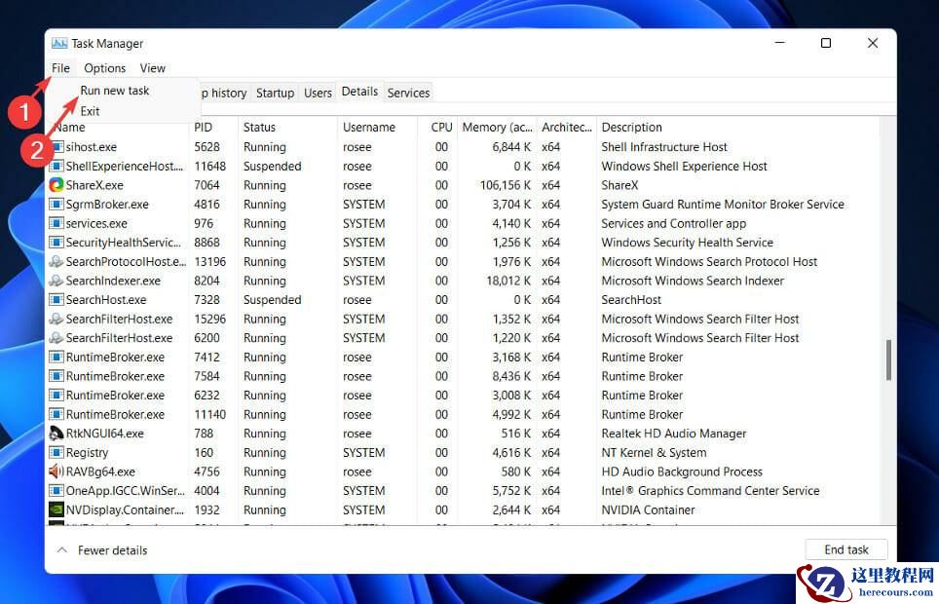The width and height of the screenshot is (939, 604).
Task: Click the ShareX.exe process icon
Action: click(56, 185)
